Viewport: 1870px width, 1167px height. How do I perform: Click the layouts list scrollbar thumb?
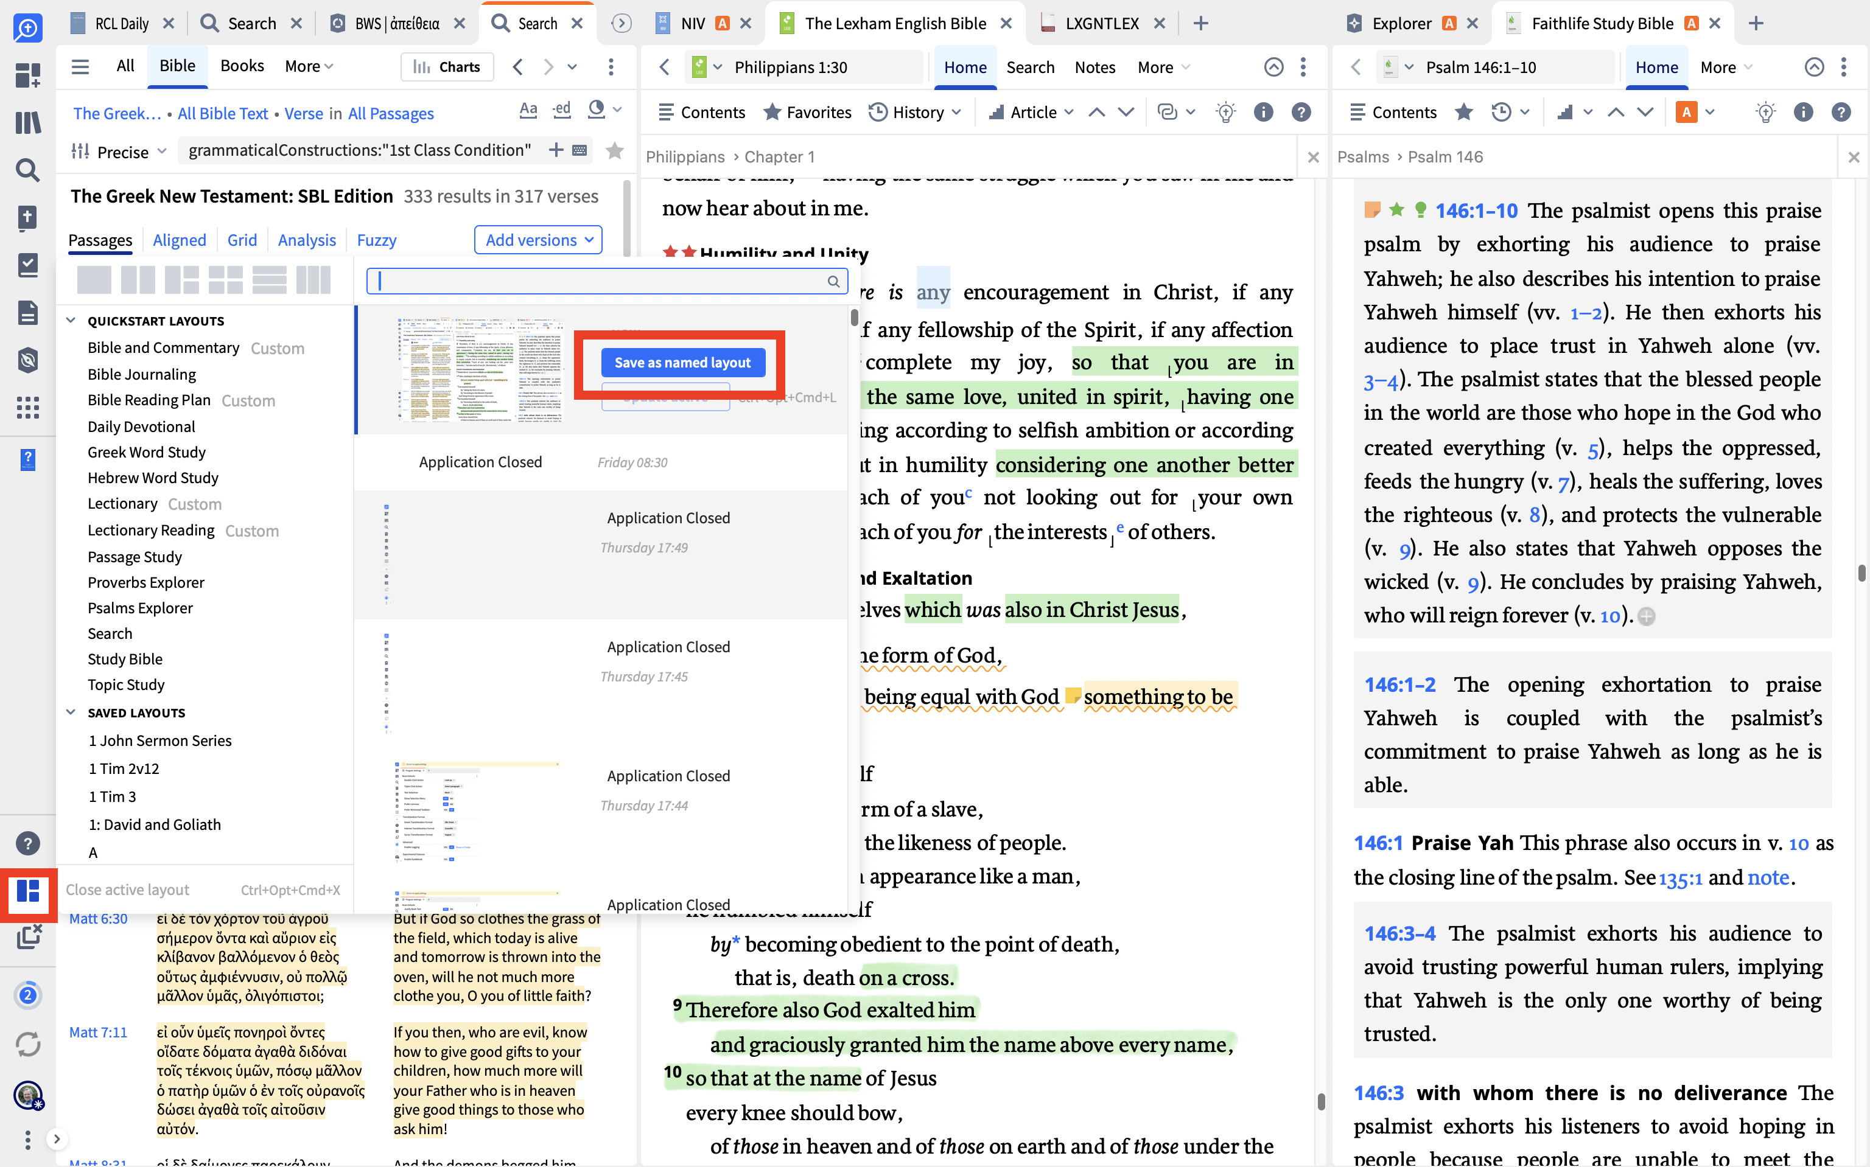[x=853, y=317]
